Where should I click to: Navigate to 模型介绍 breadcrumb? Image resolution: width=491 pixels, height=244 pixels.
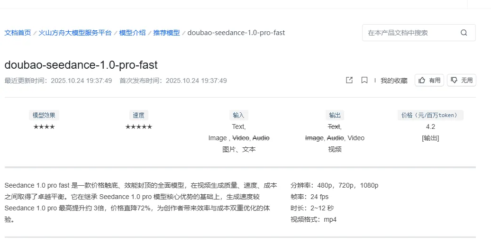pos(132,33)
